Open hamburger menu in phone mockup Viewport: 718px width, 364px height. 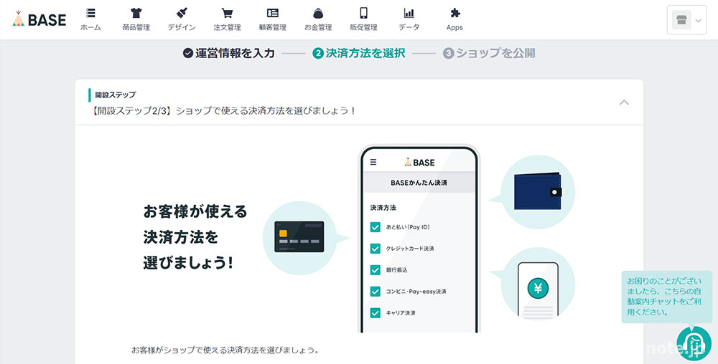pos(373,162)
